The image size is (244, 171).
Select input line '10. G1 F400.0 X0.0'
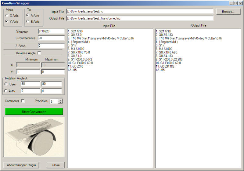[80, 63]
